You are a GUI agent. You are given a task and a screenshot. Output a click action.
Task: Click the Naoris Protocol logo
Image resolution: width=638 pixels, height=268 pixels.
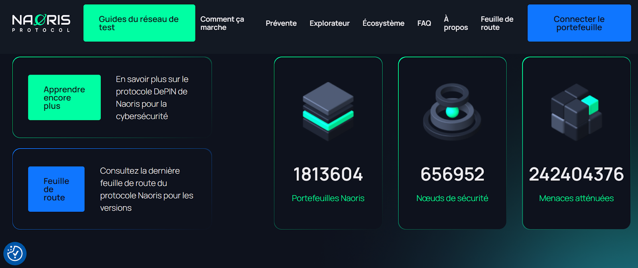[41, 23]
